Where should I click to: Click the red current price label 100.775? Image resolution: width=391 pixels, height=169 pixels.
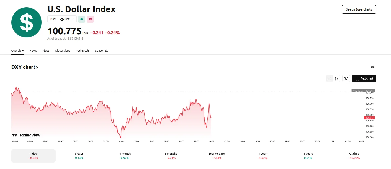click(x=369, y=118)
